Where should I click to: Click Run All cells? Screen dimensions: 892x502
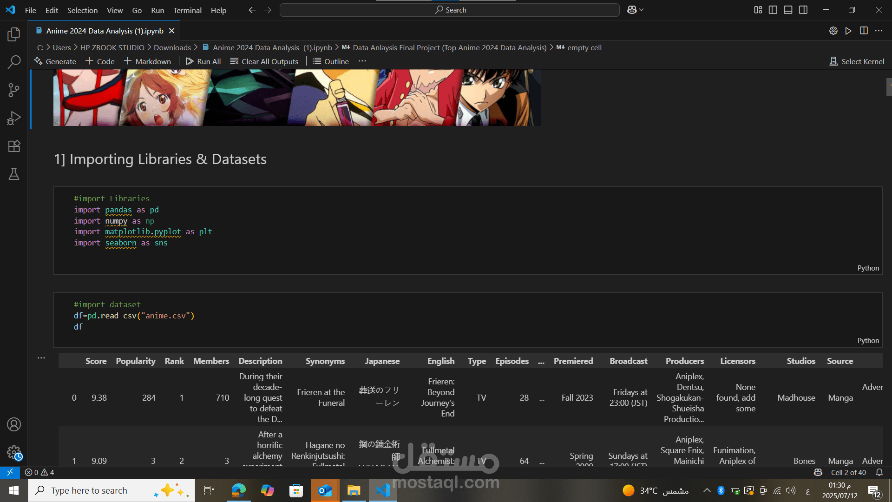click(x=203, y=61)
